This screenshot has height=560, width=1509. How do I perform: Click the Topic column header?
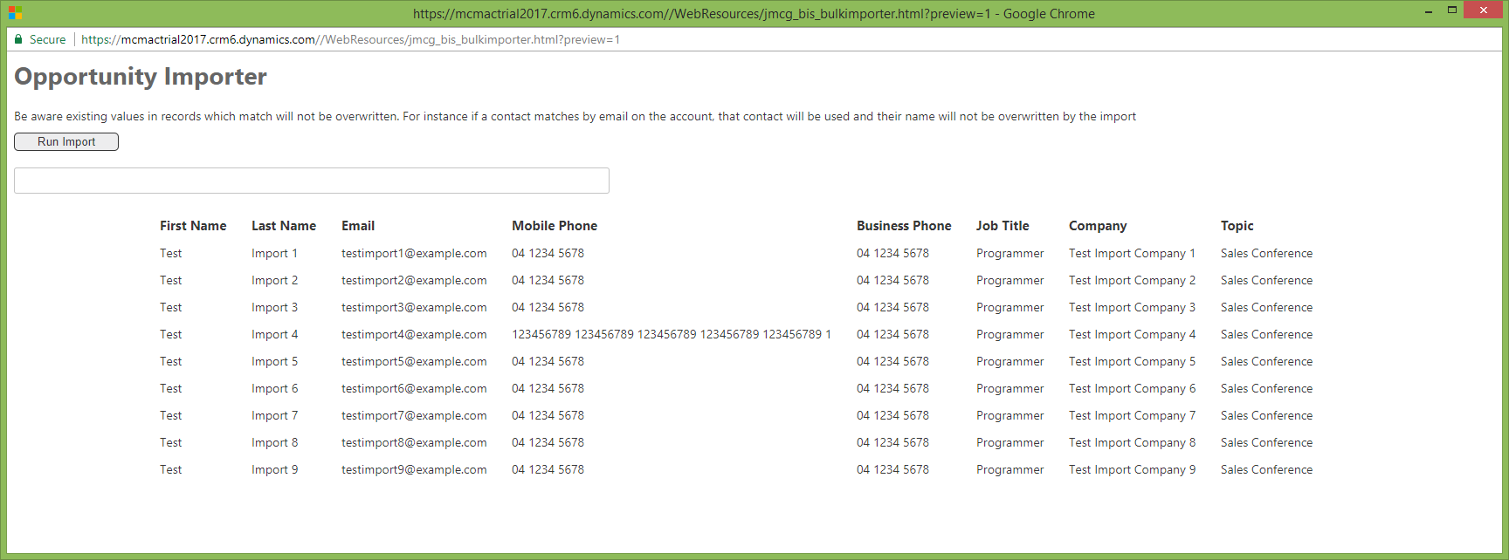click(1237, 226)
